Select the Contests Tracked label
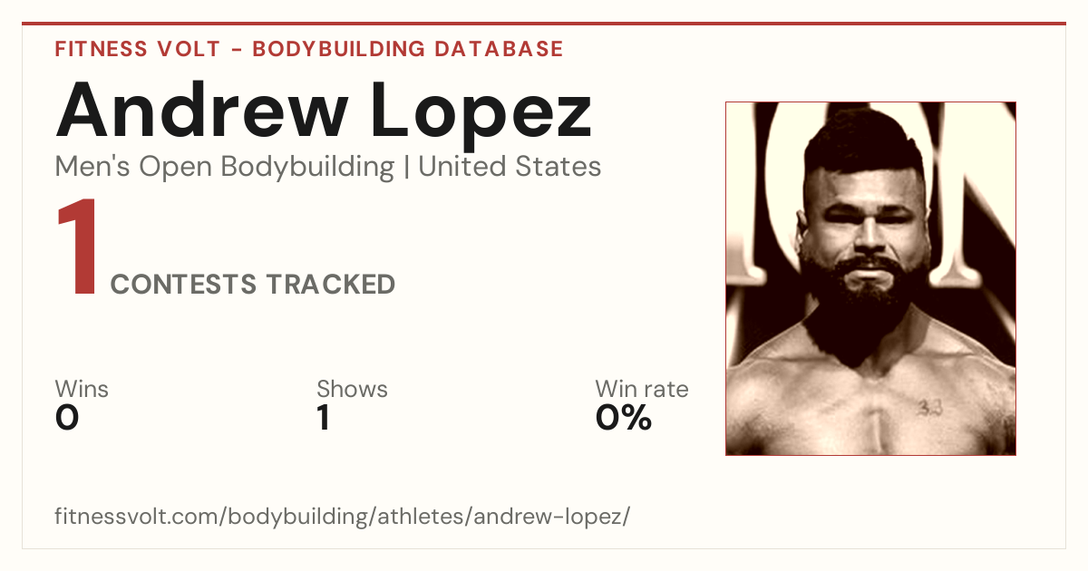 pos(253,285)
